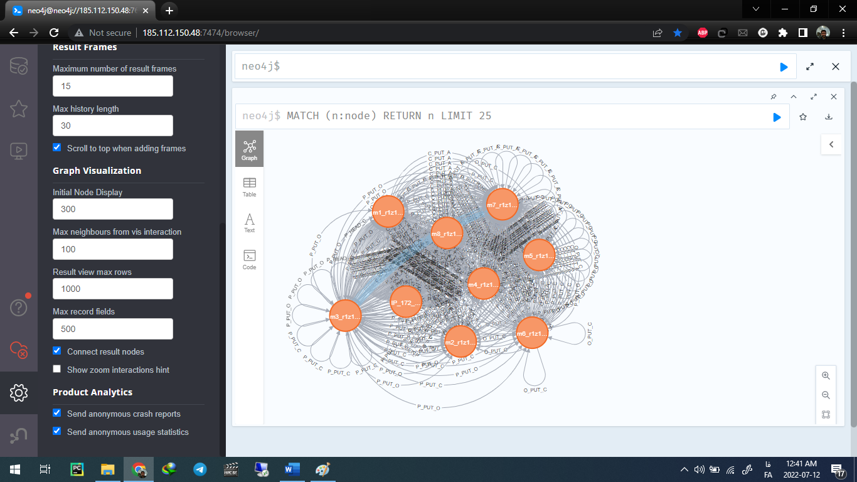Screen dimensions: 857x482
Task: Launch PyCharm from the taskbar
Action: [77, 469]
